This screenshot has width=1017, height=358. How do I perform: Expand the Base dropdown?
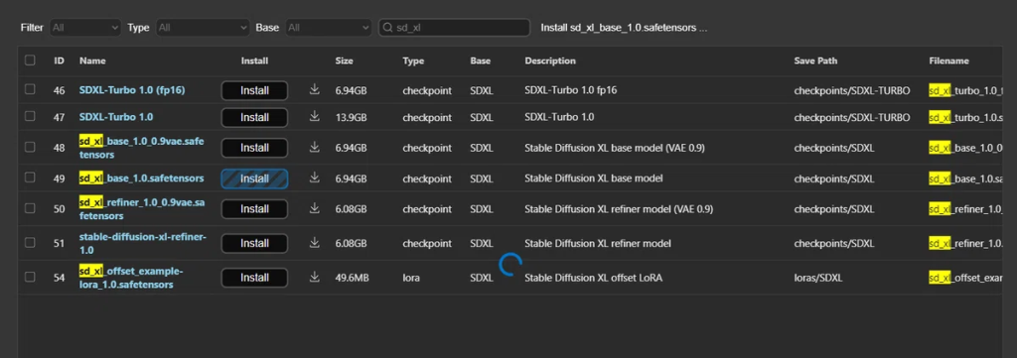point(328,28)
